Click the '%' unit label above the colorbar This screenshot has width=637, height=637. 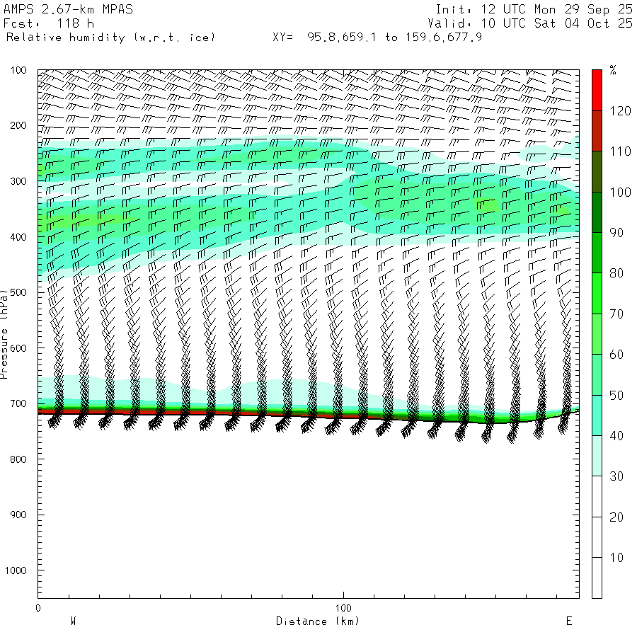[x=613, y=70]
